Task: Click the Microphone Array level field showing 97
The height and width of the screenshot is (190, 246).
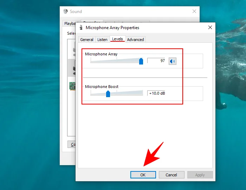Action: (156, 61)
